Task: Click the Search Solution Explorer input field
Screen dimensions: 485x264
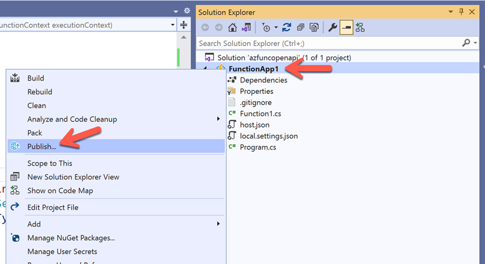Action: pyautogui.click(x=329, y=43)
